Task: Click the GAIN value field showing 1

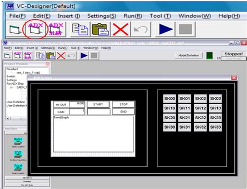Action: (77, 112)
